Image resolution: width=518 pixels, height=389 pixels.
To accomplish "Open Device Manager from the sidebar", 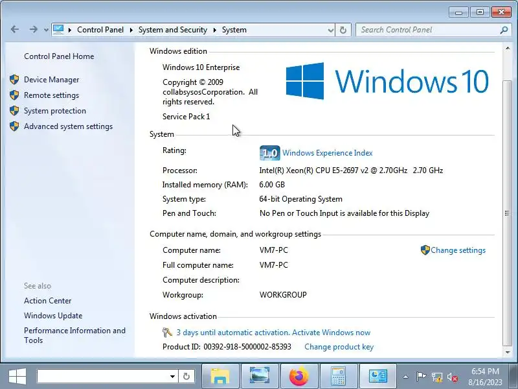I will tap(51, 80).
